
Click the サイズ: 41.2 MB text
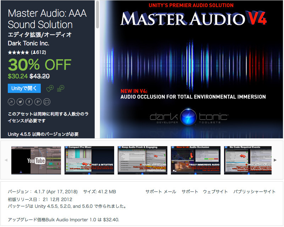(x=99, y=192)
